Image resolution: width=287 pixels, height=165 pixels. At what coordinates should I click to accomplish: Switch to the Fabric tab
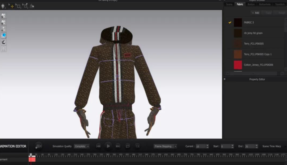point(240,4)
